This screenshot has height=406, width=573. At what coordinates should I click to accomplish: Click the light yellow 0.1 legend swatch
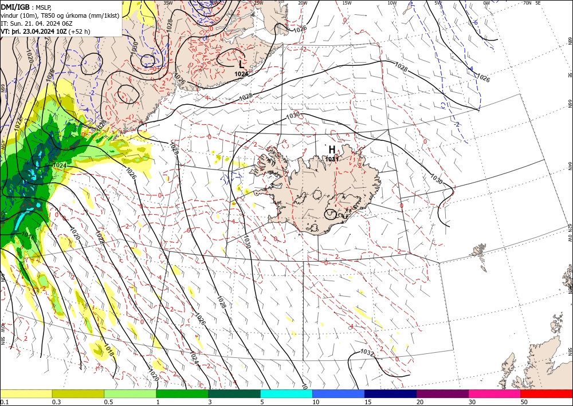click(x=26, y=393)
